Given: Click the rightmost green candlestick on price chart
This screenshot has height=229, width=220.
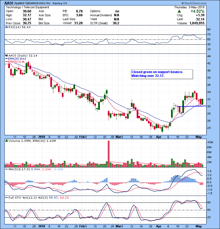Looking at the screenshot, I should [202, 102].
